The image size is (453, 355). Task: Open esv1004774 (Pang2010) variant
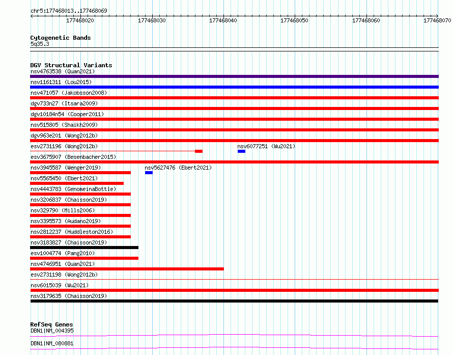[x=63, y=253]
